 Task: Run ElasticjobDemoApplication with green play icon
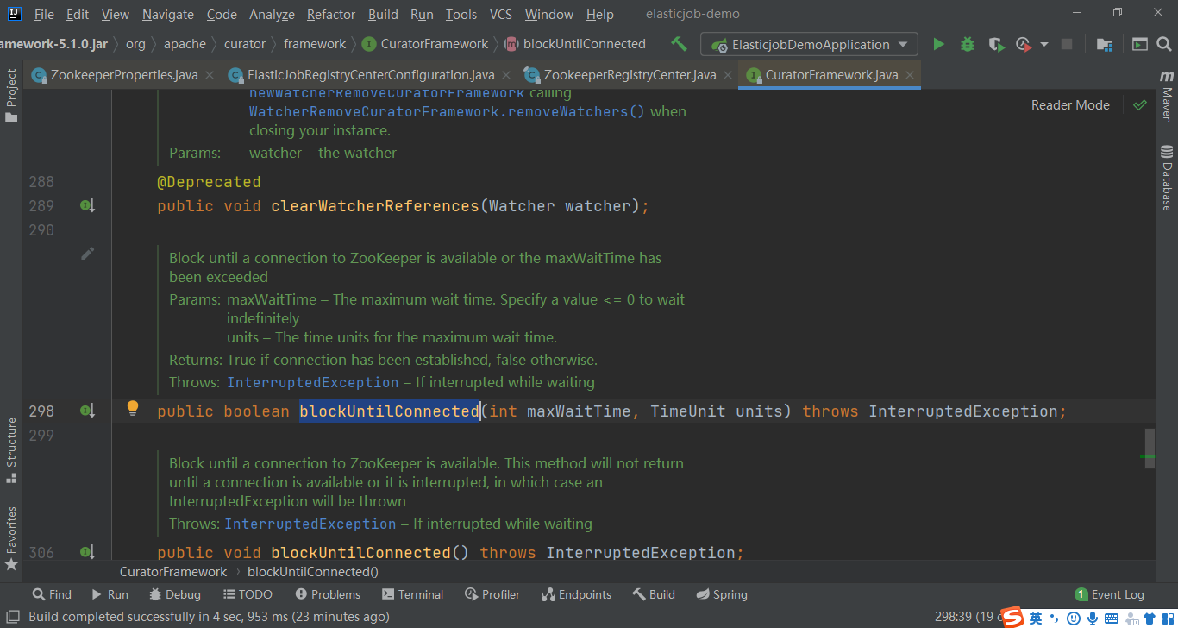click(939, 44)
